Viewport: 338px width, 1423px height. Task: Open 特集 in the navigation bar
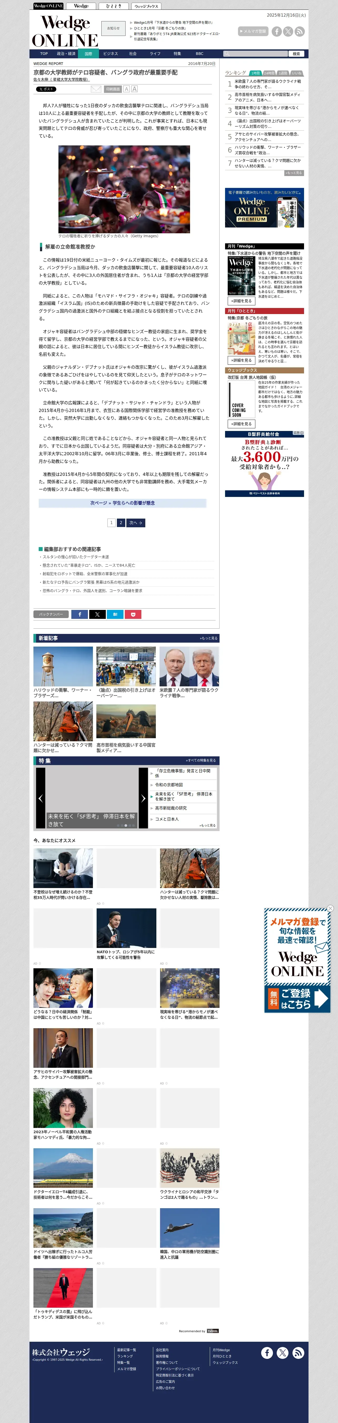click(x=177, y=54)
